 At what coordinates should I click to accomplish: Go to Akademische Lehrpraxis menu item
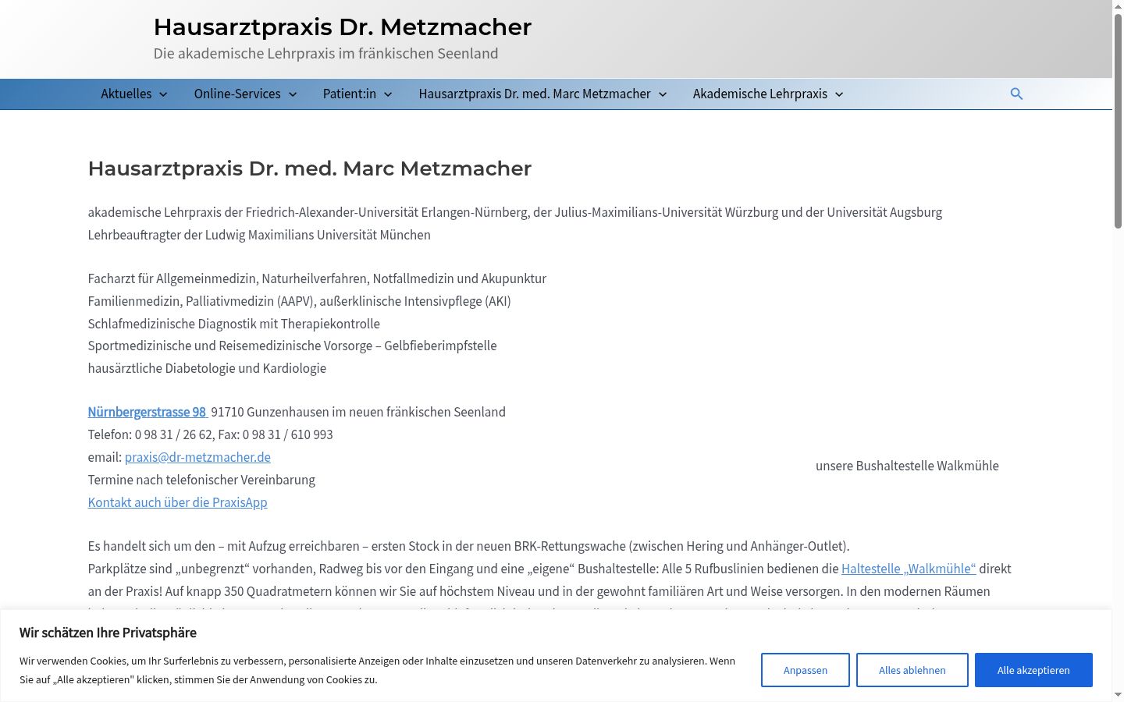point(760,94)
